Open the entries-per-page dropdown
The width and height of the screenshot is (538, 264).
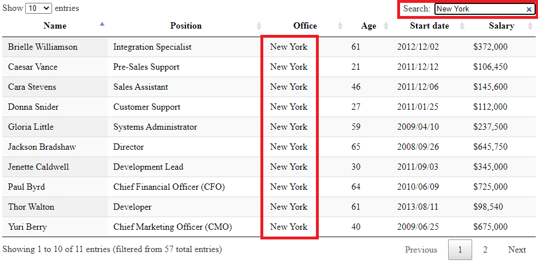(39, 9)
